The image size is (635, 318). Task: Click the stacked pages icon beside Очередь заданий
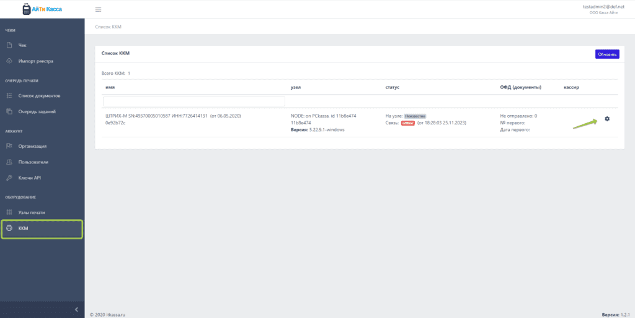coord(9,111)
